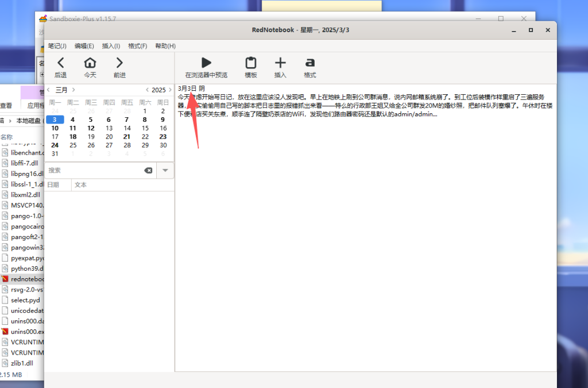Open the search box dropdown arrow
This screenshot has width=588, height=388.
165,171
